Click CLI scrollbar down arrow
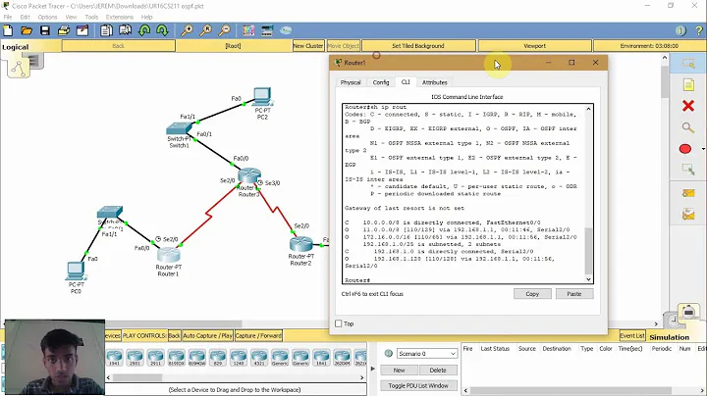707x396 pixels. click(588, 279)
